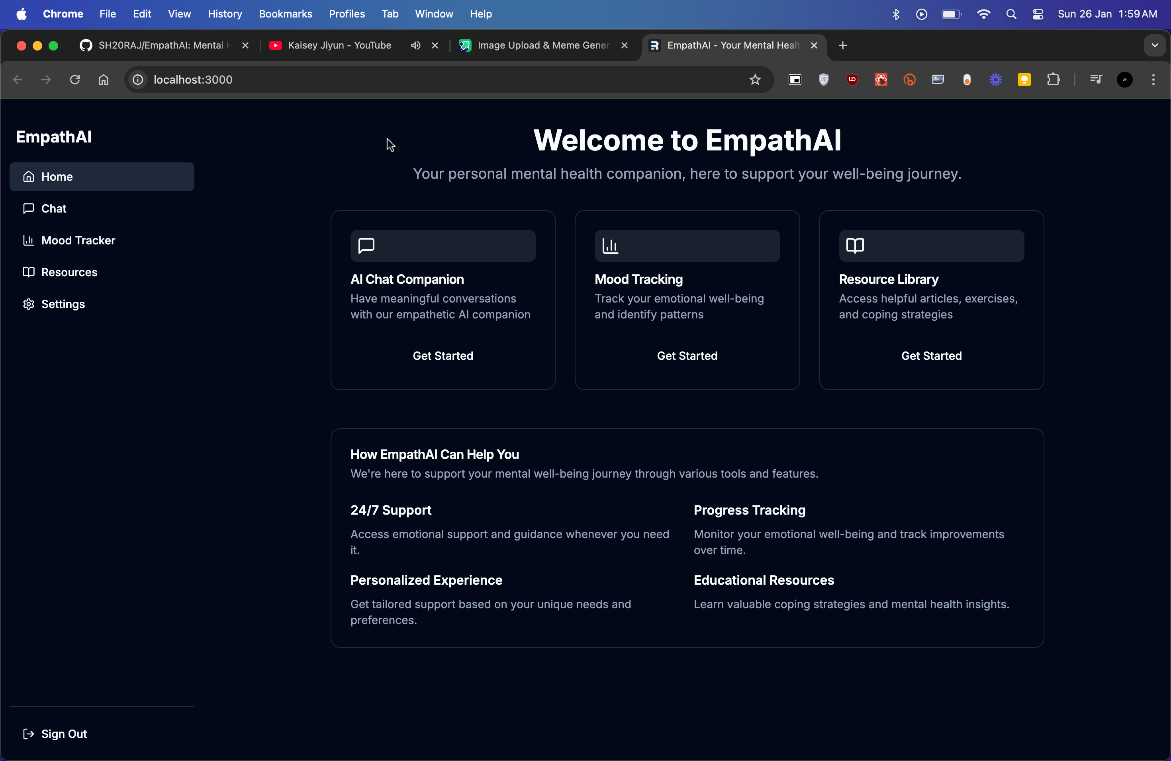Open a new browser tab
The image size is (1171, 761).
(x=843, y=45)
